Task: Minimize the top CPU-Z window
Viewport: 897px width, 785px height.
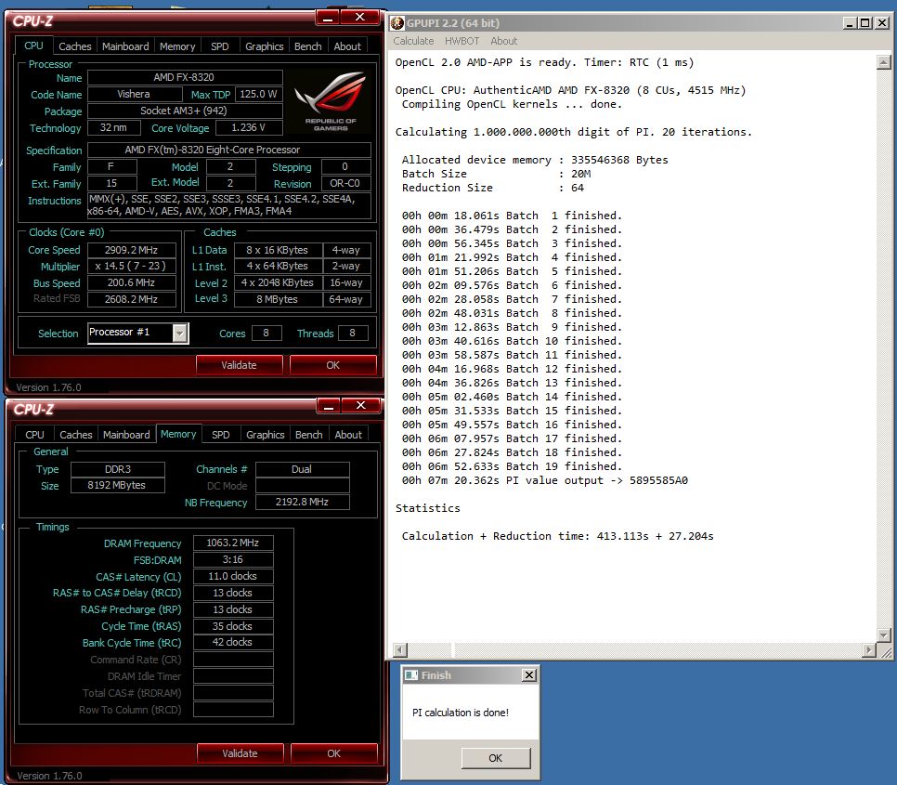Action: [328, 18]
